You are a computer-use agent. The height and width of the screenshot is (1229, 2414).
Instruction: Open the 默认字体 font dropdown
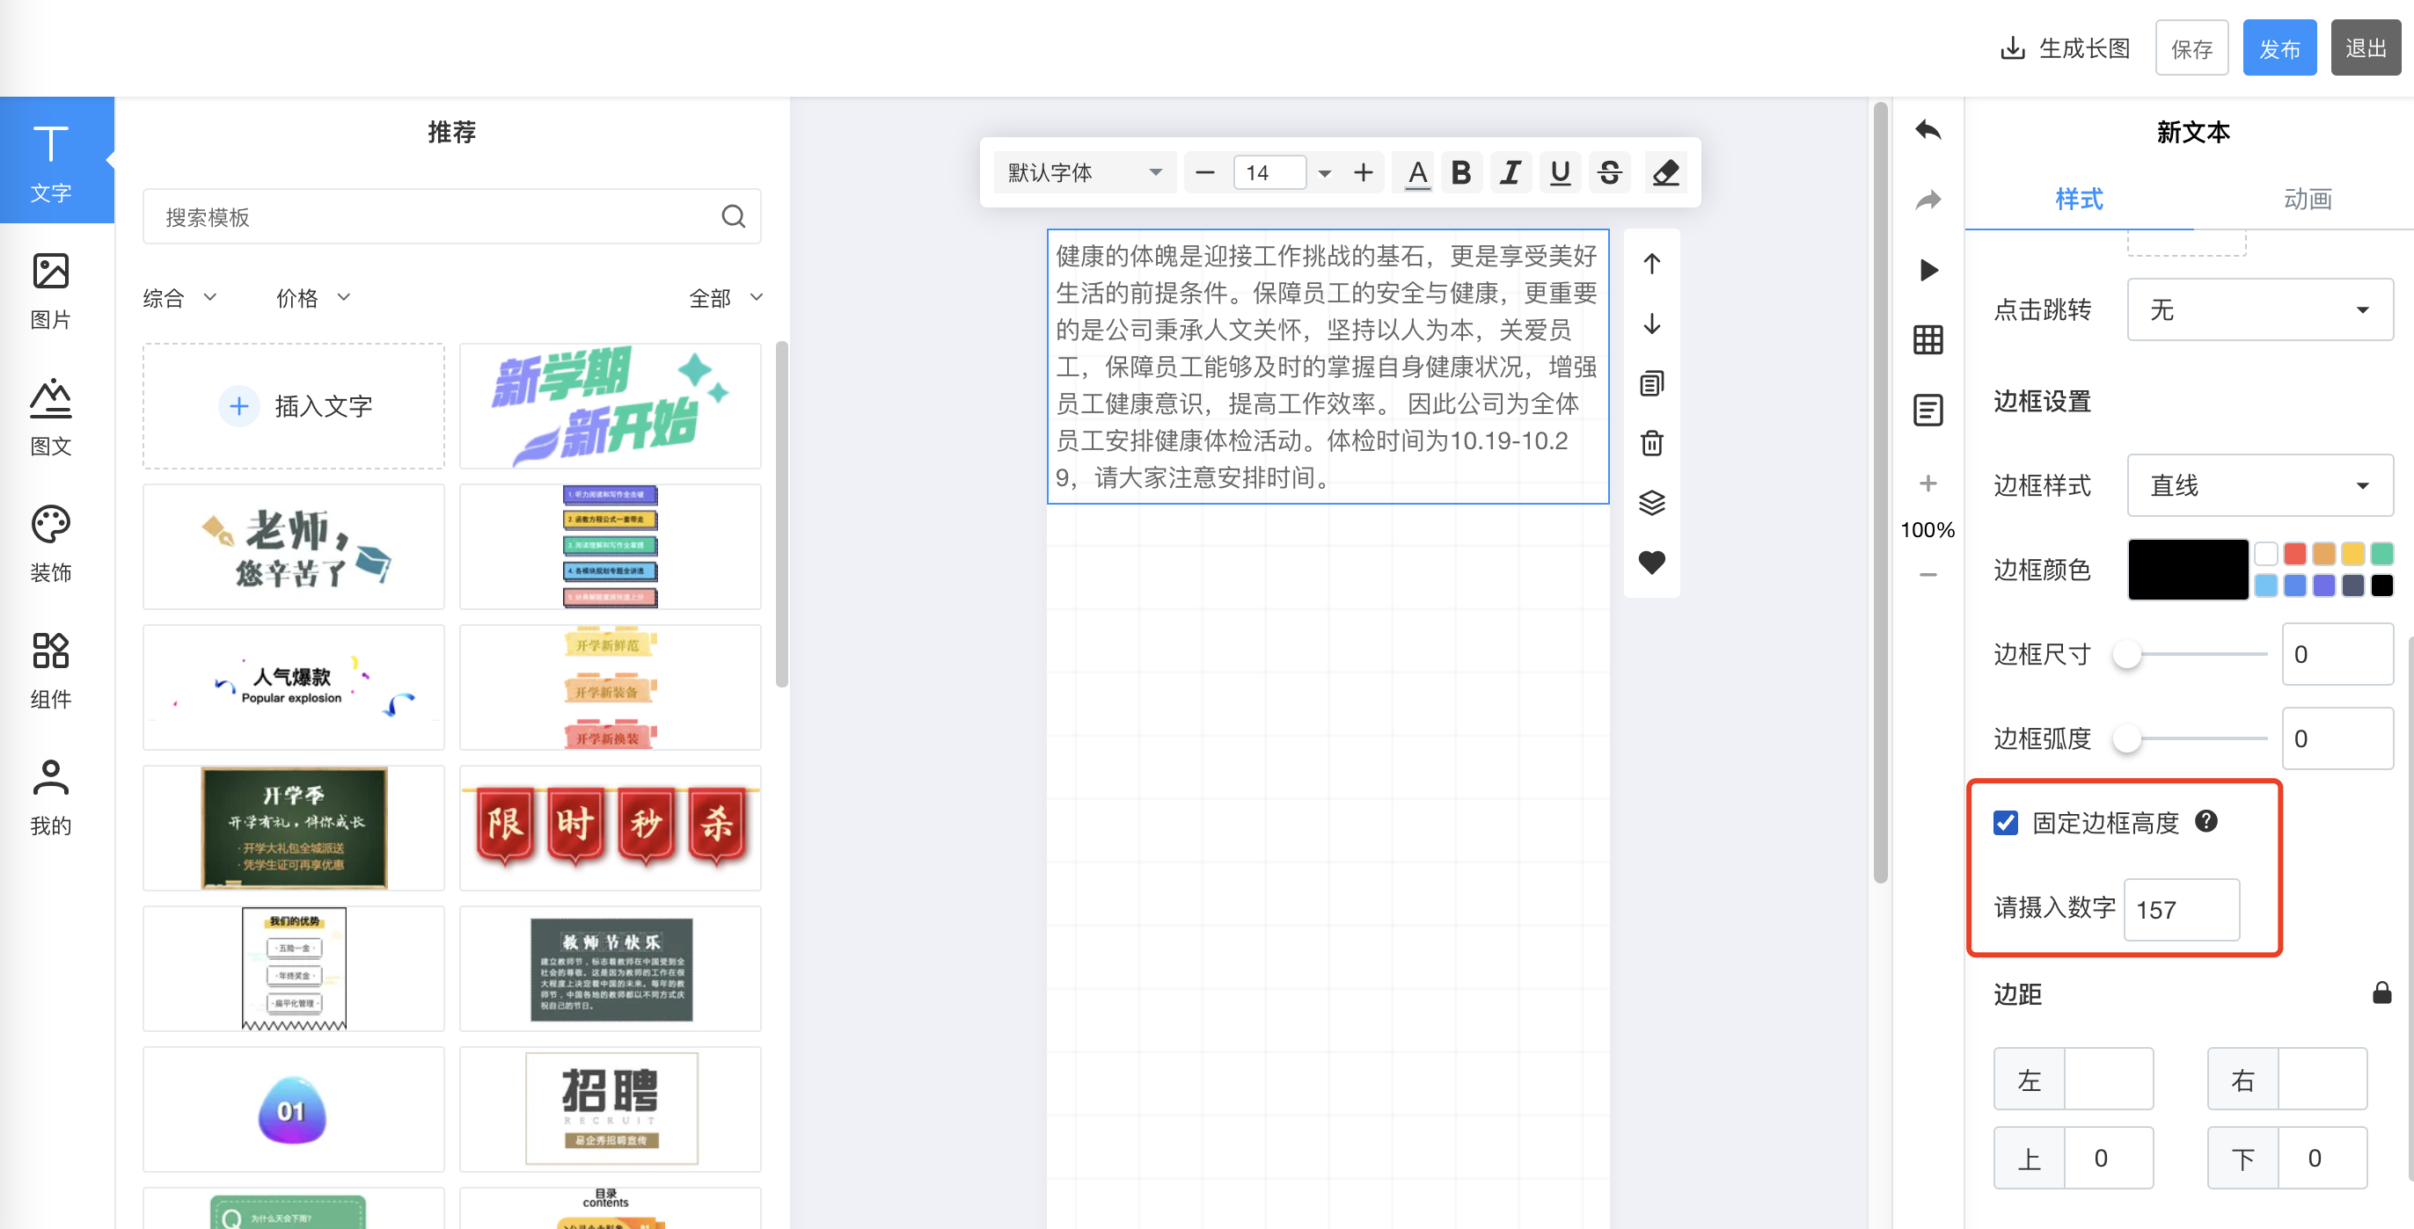1083,172
